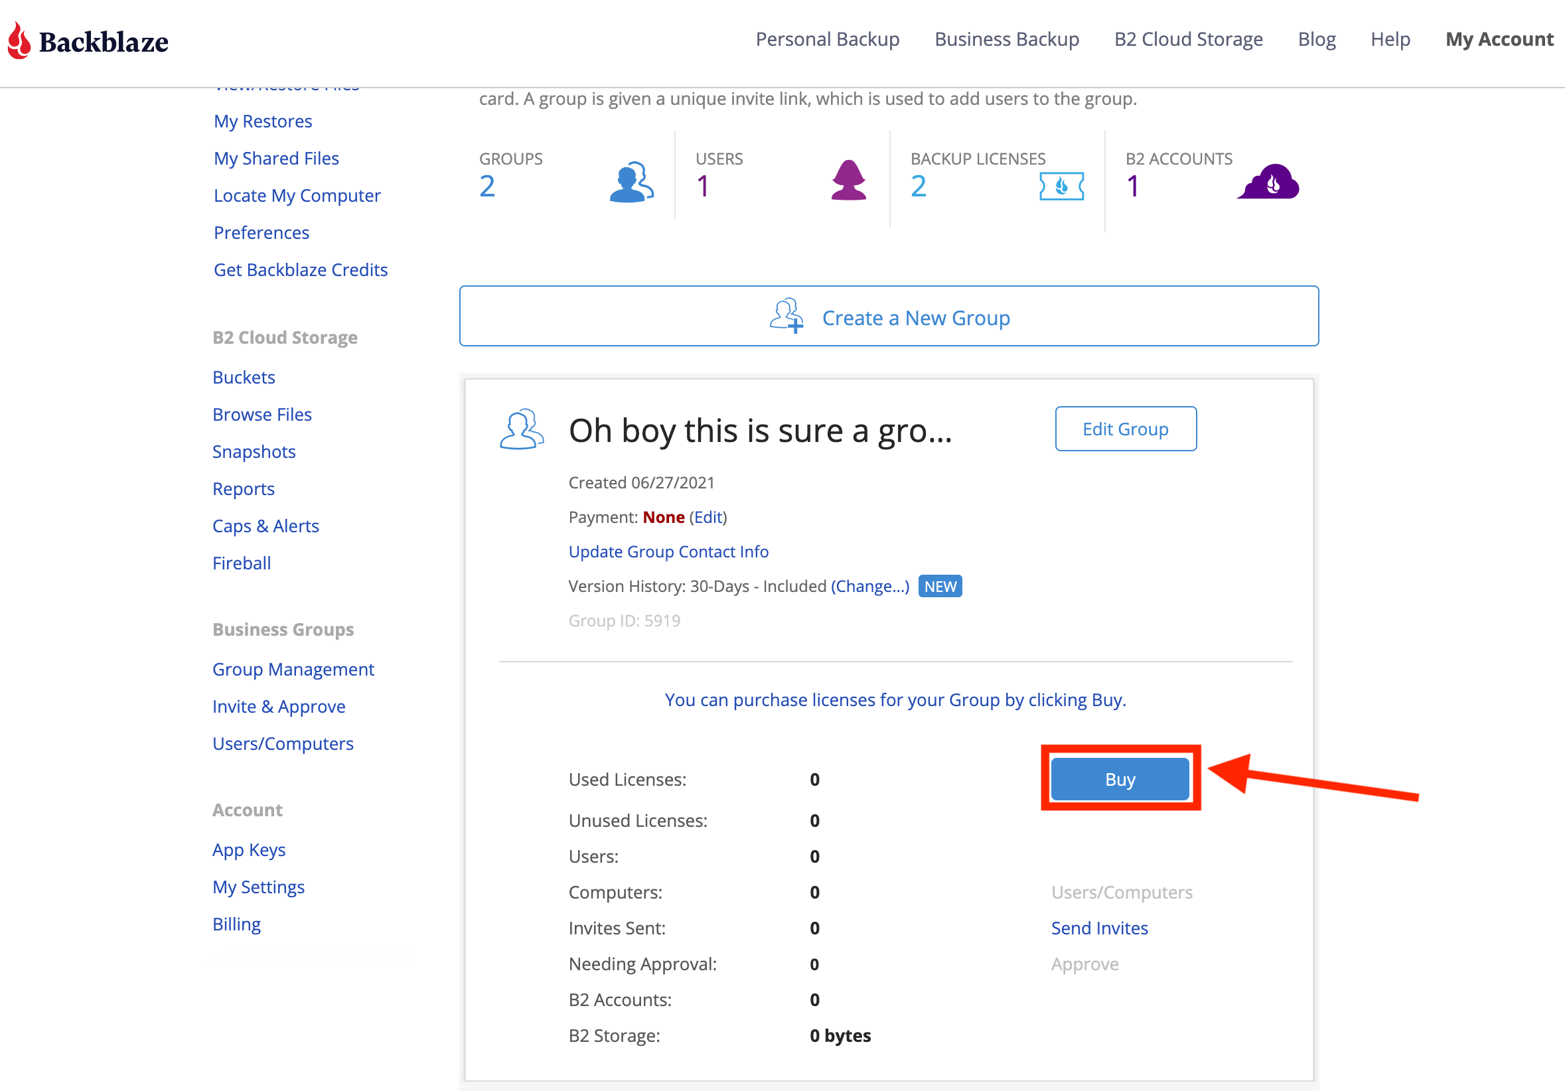Open B2 Cloud Storage in the top nav
This screenshot has width=1565, height=1091.
click(x=1188, y=40)
